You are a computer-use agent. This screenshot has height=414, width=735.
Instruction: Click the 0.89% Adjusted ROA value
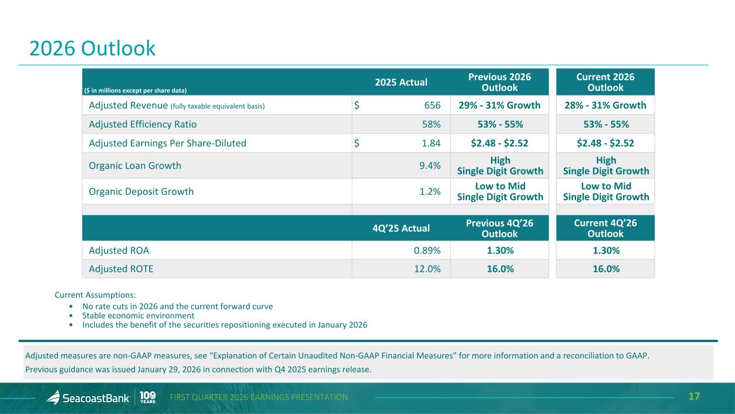tap(426, 250)
